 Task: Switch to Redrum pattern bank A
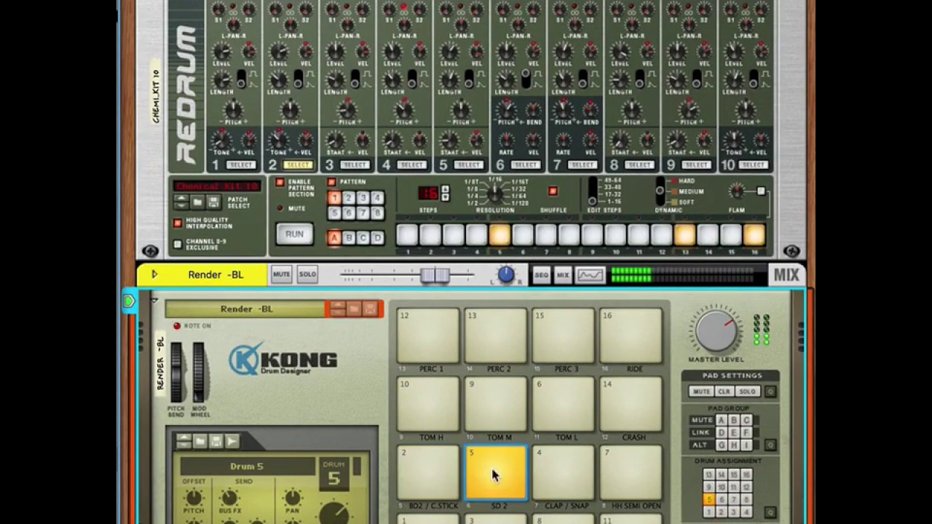pyautogui.click(x=334, y=238)
